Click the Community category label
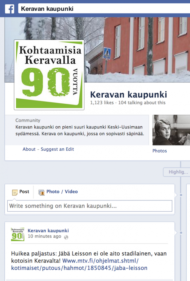 28,120
